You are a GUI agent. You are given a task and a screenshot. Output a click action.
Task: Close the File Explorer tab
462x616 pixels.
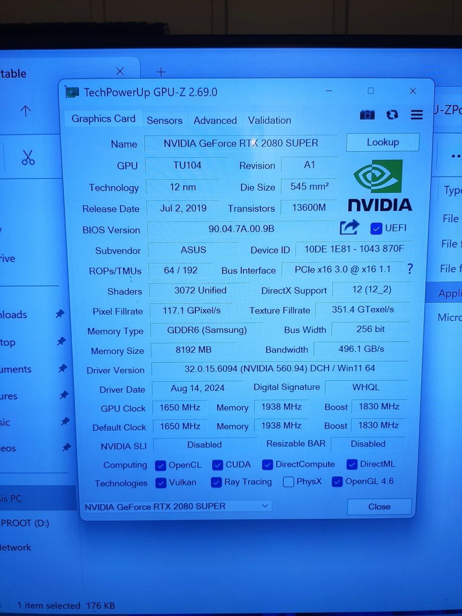(x=120, y=72)
